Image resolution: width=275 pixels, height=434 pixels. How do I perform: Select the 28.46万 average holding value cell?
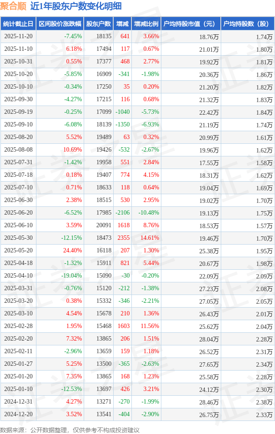coord(209,402)
